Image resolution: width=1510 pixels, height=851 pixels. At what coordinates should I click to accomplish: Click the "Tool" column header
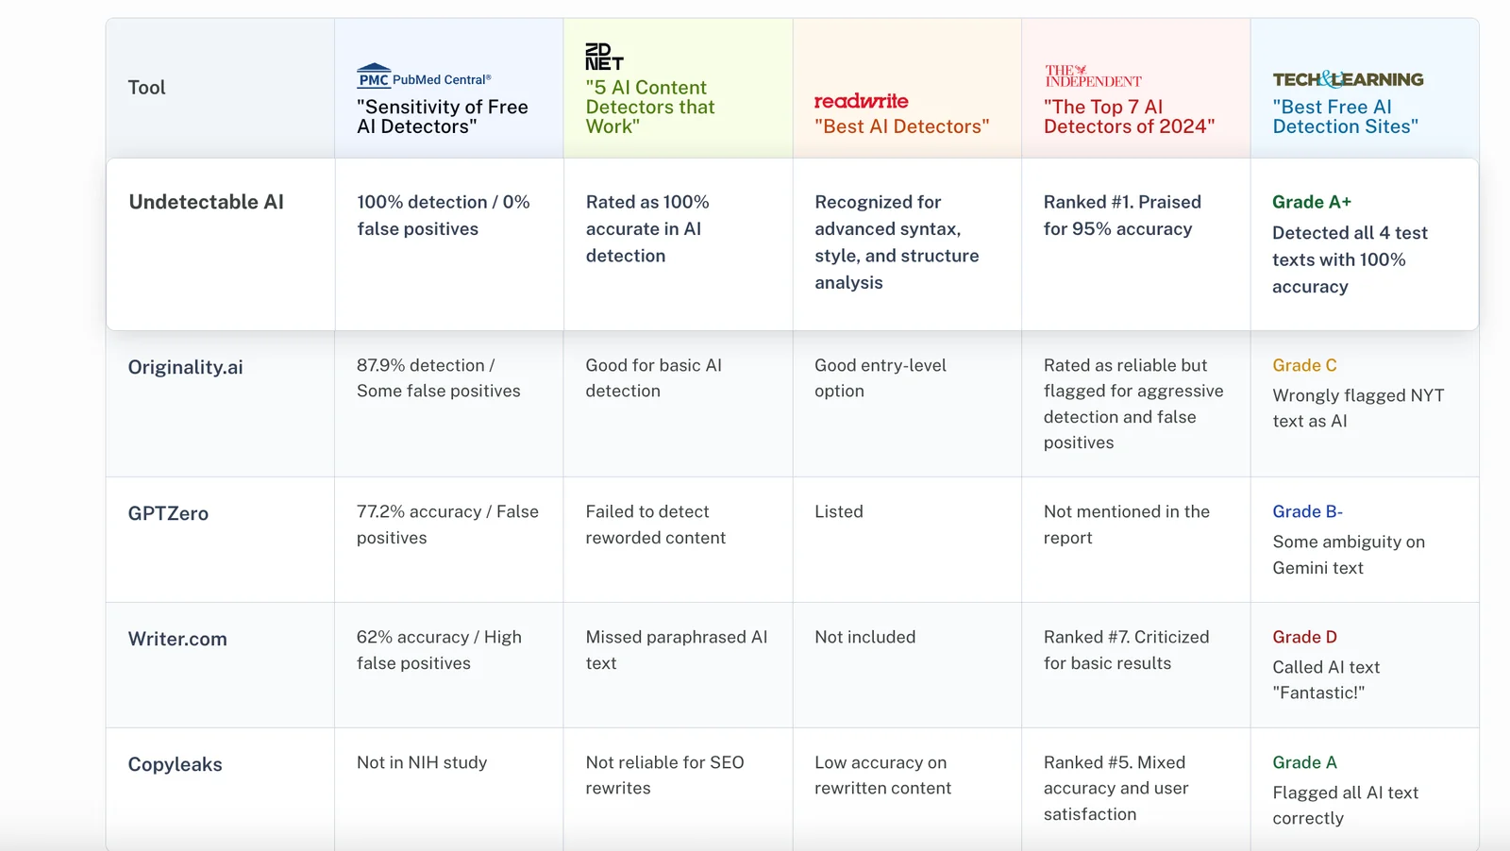pyautogui.click(x=146, y=88)
